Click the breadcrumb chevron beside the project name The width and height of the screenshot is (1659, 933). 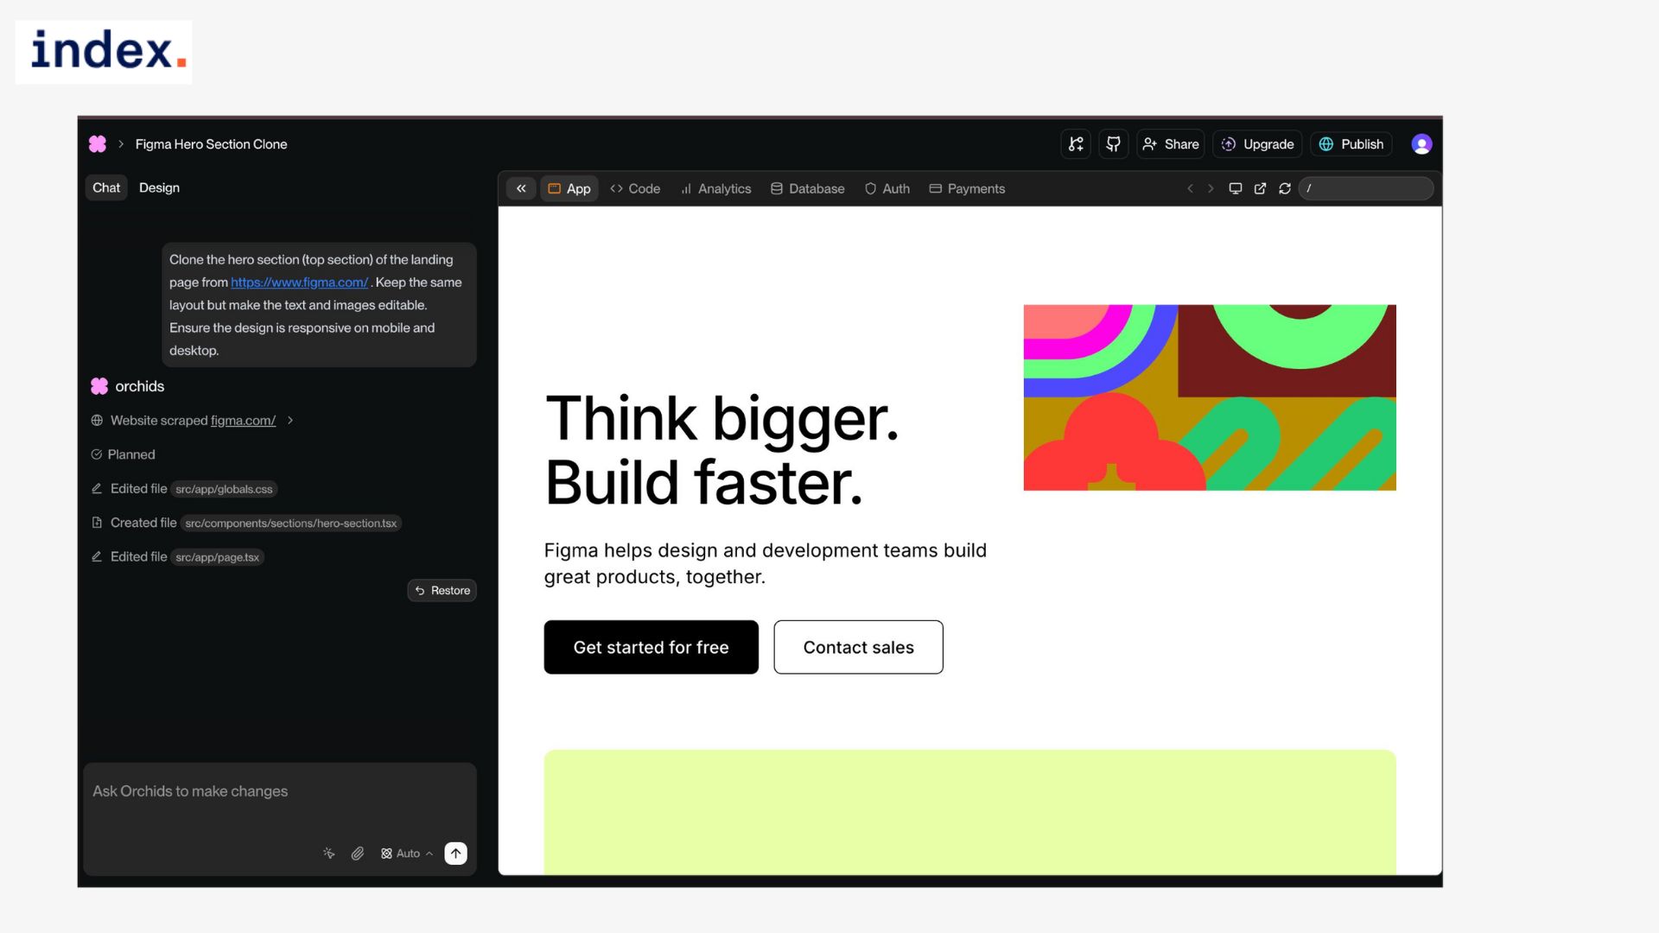click(x=121, y=144)
